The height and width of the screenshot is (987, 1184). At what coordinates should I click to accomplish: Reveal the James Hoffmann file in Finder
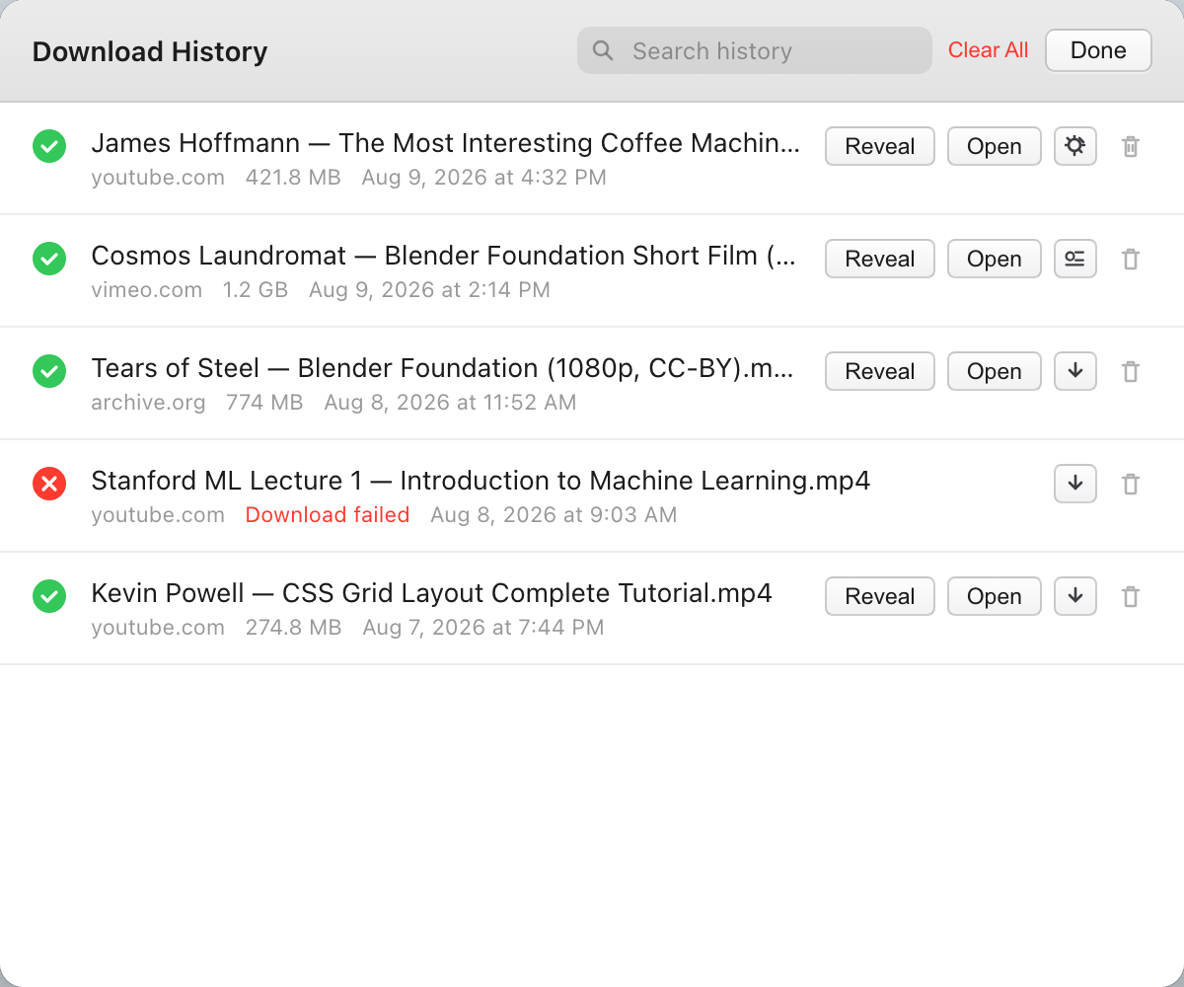coord(880,146)
